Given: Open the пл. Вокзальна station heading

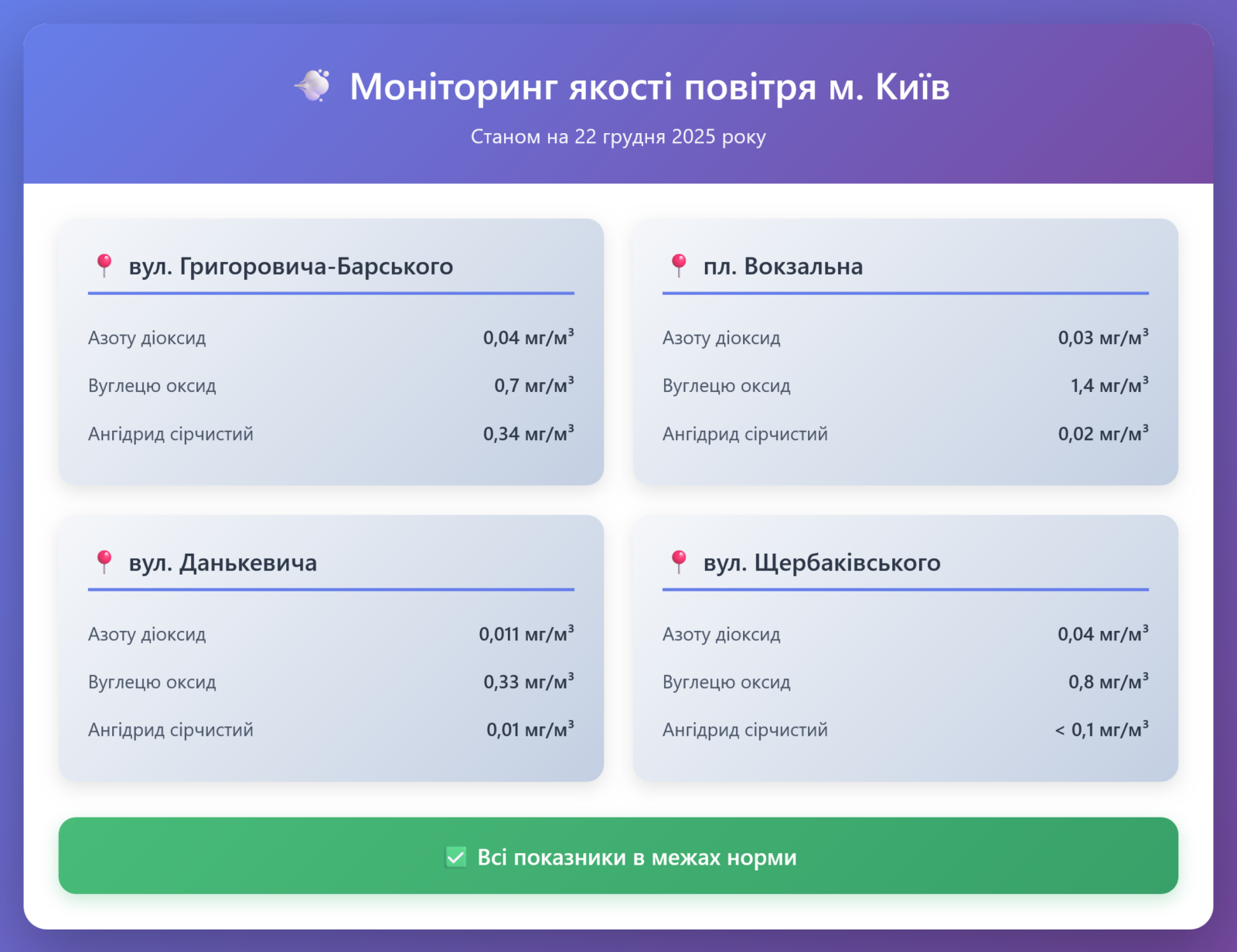Looking at the screenshot, I should (782, 266).
